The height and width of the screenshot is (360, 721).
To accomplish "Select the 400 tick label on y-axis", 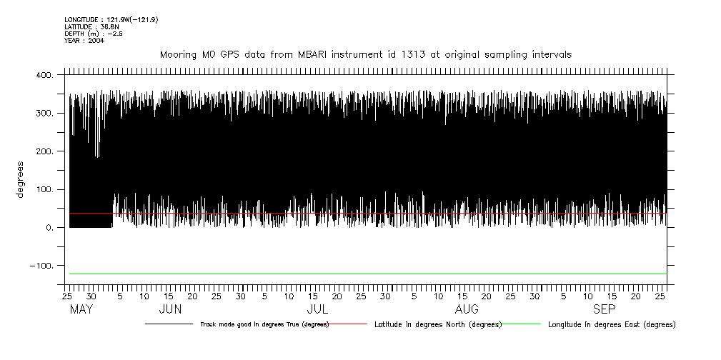I will pyautogui.click(x=44, y=76).
